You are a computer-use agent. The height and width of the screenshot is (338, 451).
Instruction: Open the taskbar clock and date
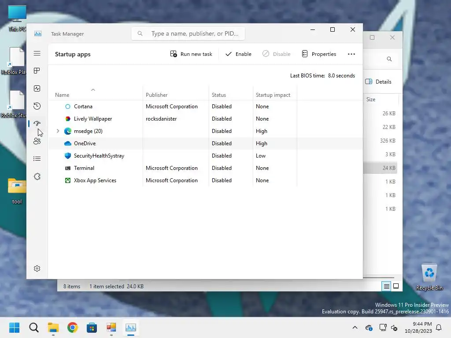pyautogui.click(x=418, y=327)
